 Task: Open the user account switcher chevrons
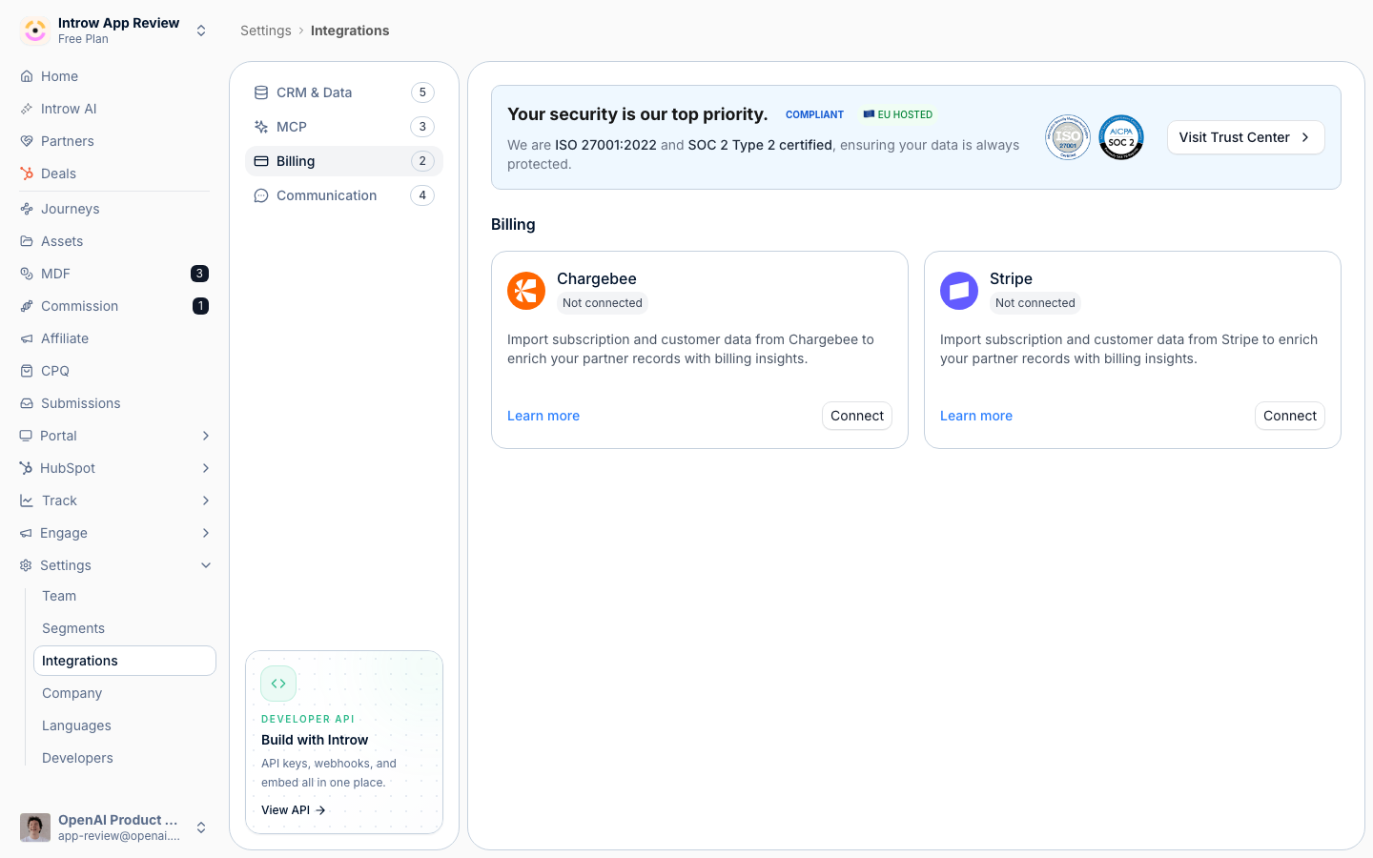point(201,827)
